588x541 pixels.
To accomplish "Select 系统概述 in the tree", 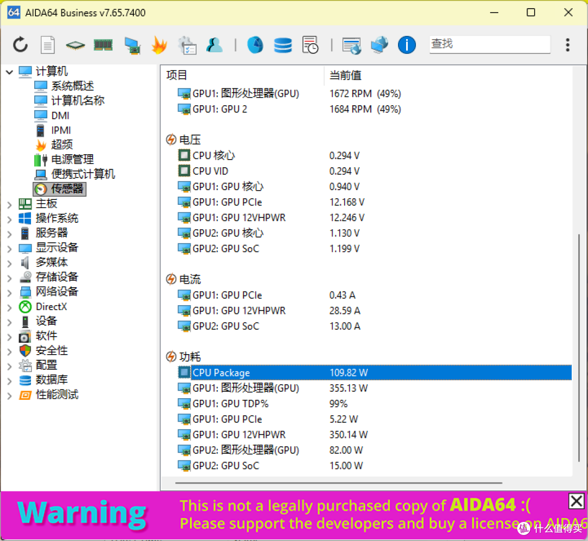I will tap(72, 86).
